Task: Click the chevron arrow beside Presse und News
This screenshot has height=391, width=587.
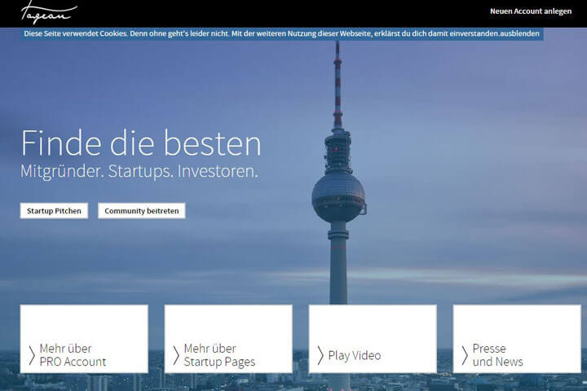Action: [465, 355]
